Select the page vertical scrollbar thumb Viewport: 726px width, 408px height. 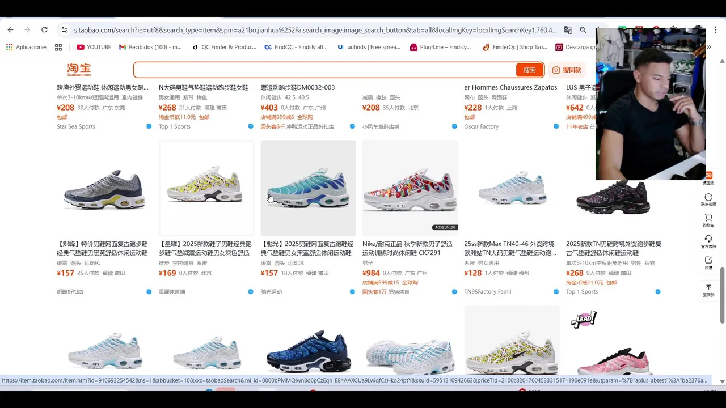tap(722, 295)
